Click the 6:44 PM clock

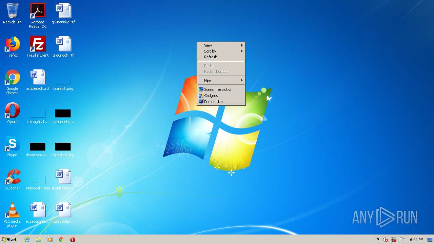416,240
